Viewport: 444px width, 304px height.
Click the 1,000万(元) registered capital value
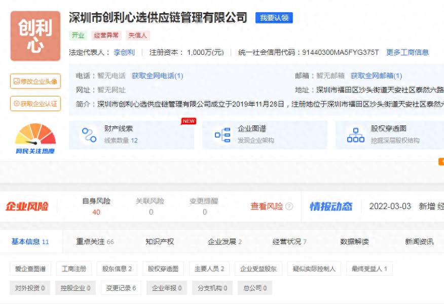click(205, 52)
